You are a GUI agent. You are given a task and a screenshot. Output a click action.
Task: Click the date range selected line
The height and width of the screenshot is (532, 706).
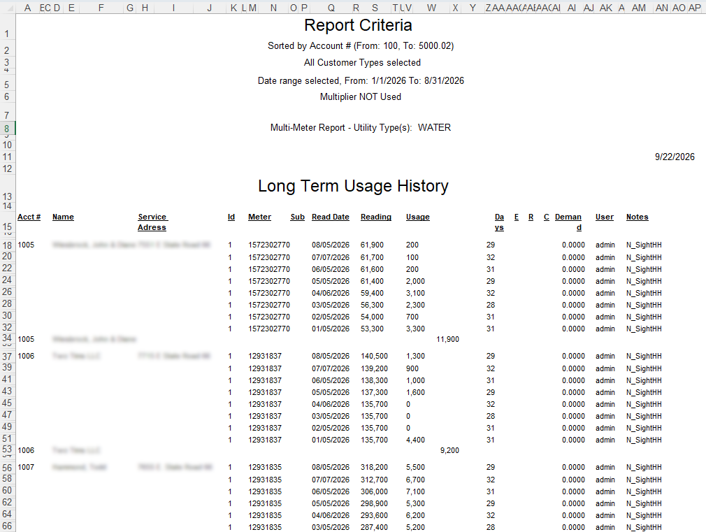(x=361, y=80)
